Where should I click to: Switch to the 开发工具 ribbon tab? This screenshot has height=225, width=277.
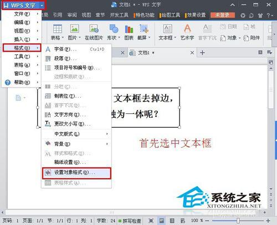pos(119,15)
